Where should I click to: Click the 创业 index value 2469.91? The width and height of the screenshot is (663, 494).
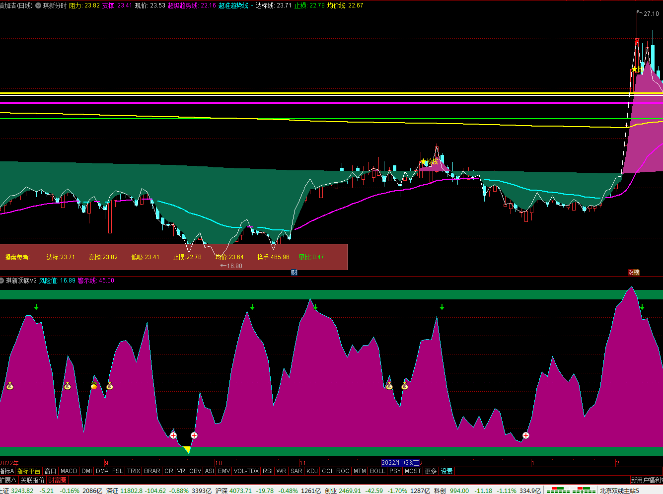click(350, 491)
